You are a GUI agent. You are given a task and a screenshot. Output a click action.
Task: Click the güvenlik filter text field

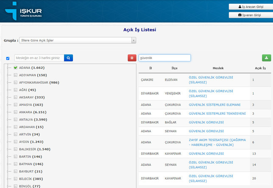click(x=164, y=58)
